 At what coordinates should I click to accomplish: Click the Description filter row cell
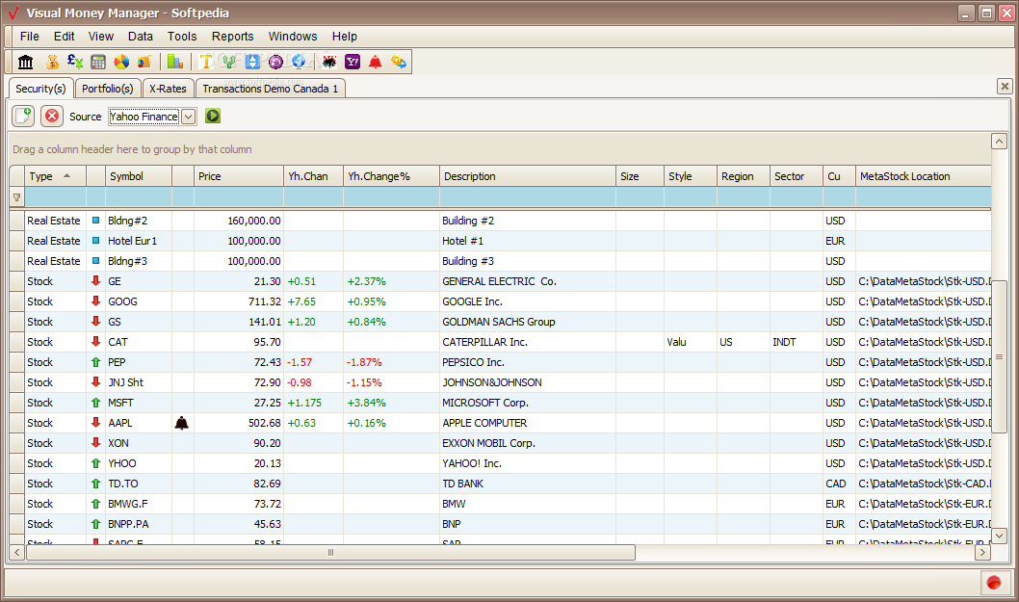click(x=528, y=197)
